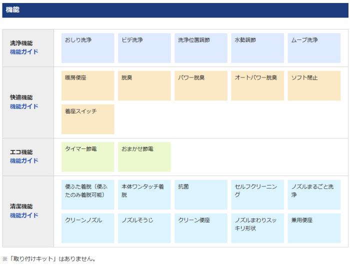Image resolution: width=350 pixels, height=265 pixels.
Task: Click the ムーブ洗浄 cell
Action: 314,48
